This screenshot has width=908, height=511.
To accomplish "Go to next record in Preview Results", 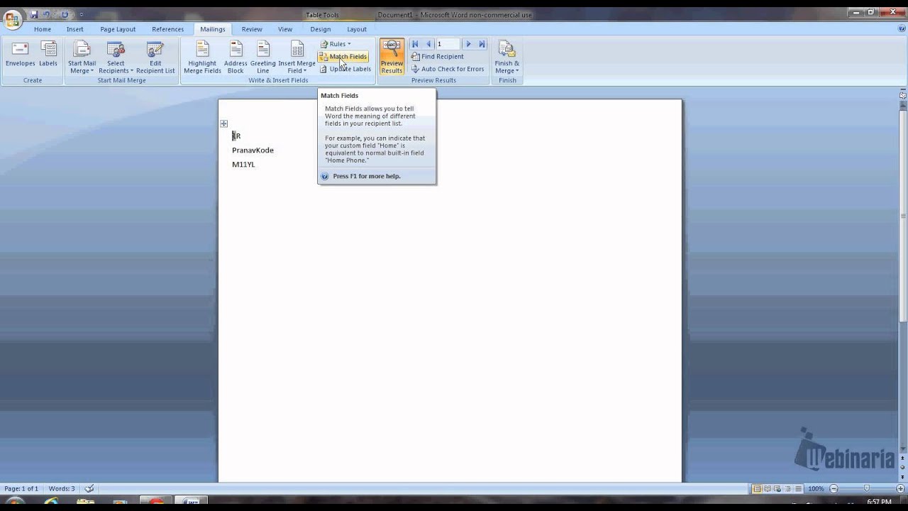I will [468, 44].
